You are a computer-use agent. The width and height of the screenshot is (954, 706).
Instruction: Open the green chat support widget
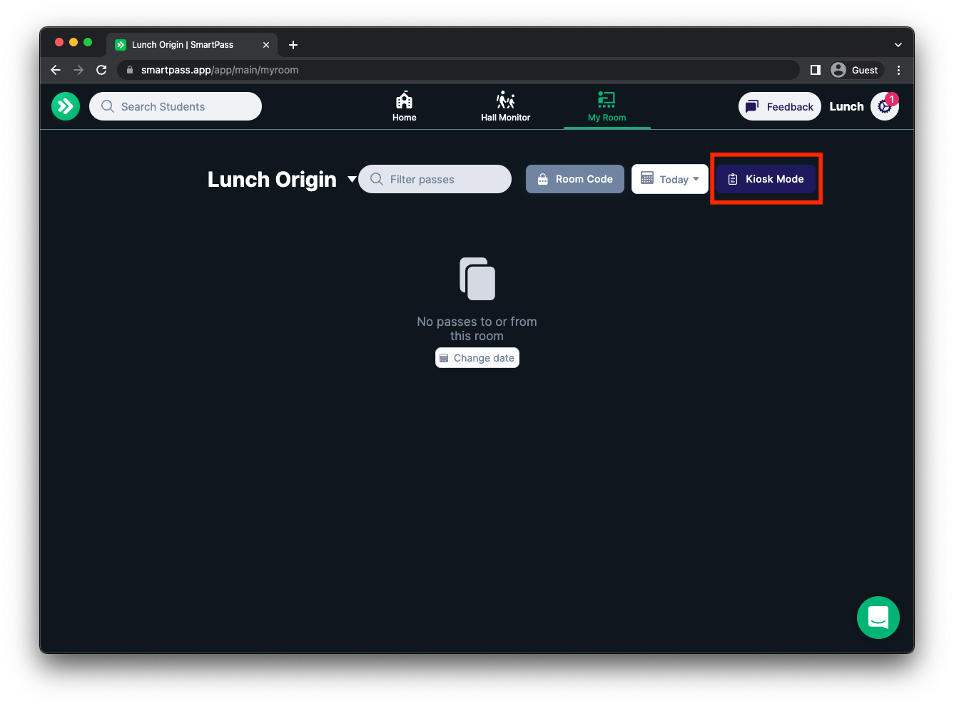[x=878, y=618]
